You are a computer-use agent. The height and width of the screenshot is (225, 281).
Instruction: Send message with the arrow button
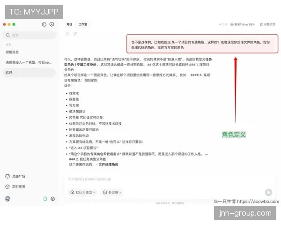tap(268, 192)
